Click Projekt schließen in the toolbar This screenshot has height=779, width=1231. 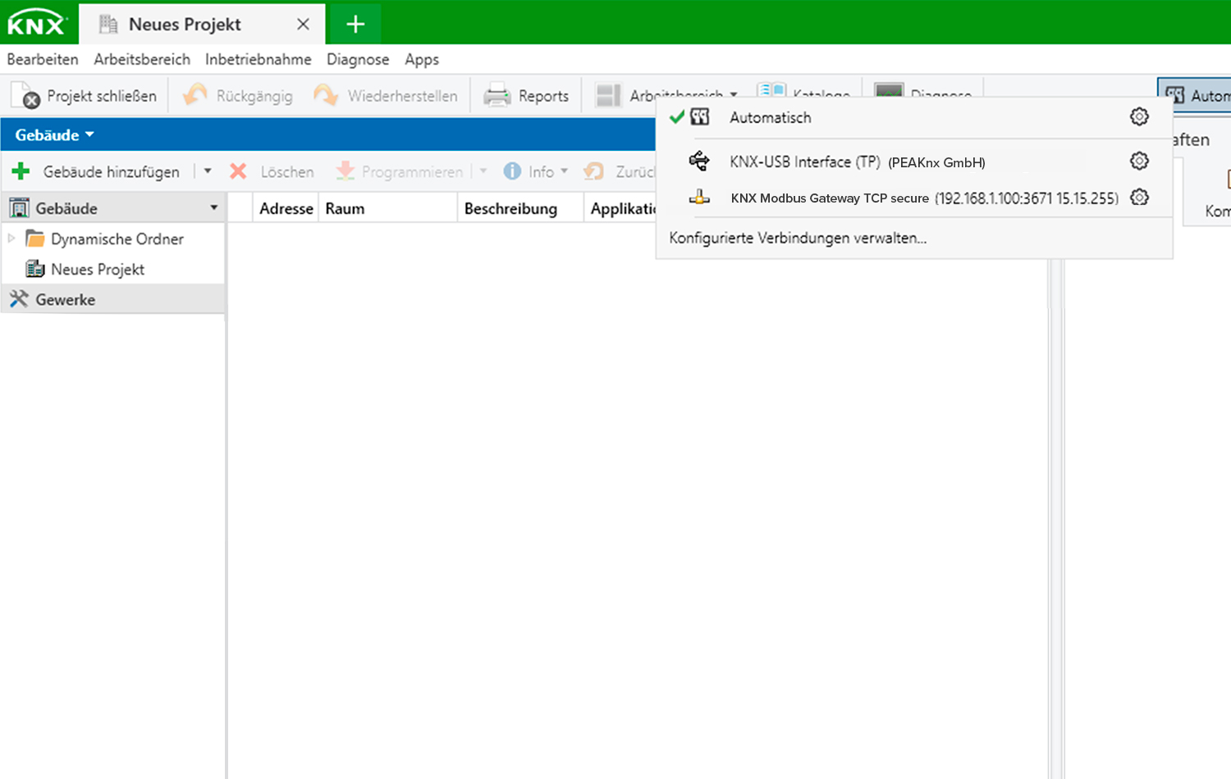click(x=85, y=96)
